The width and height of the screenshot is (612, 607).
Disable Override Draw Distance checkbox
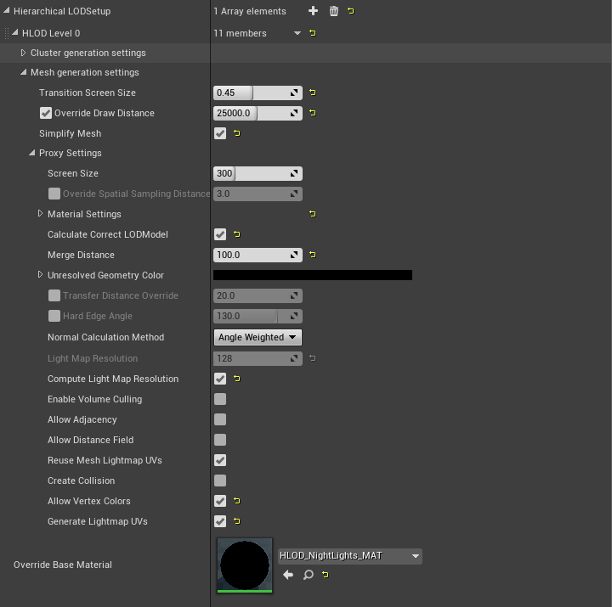46,113
